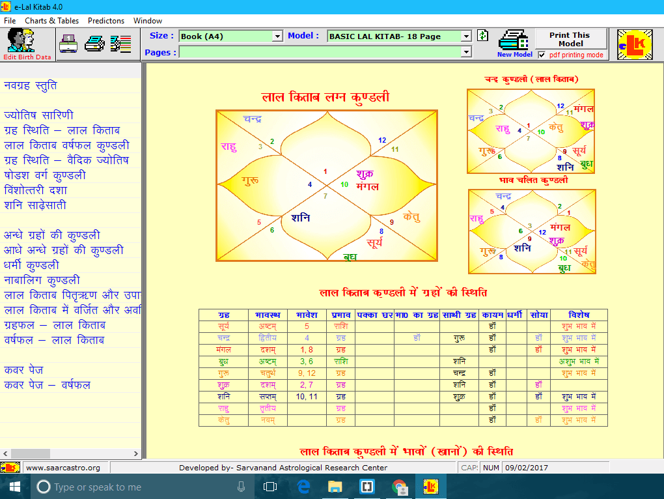Open the Edit Birth Data icon
This screenshot has height=499, width=664.
pos(27,44)
